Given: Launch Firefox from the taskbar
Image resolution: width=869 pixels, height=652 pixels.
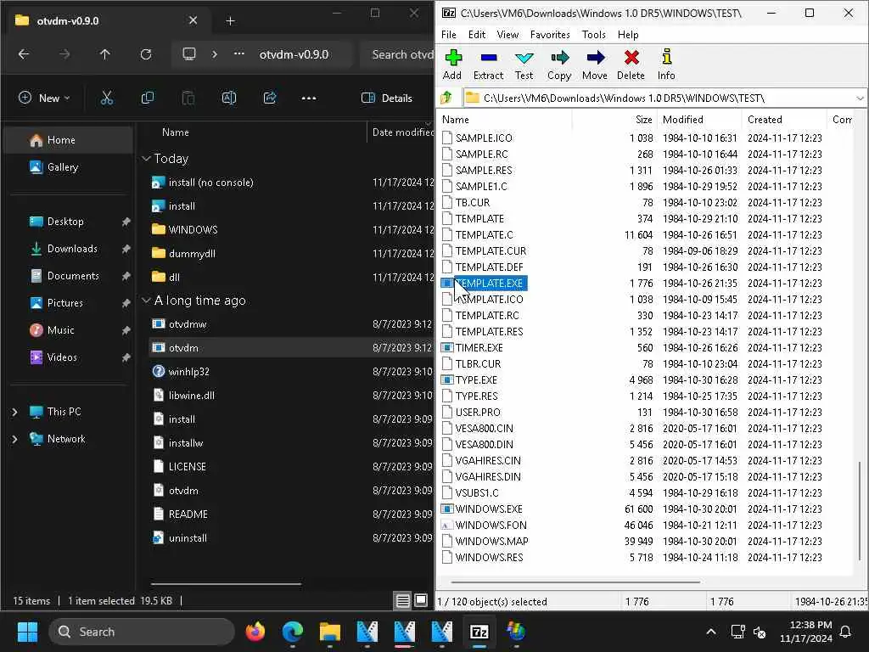Looking at the screenshot, I should (x=255, y=632).
